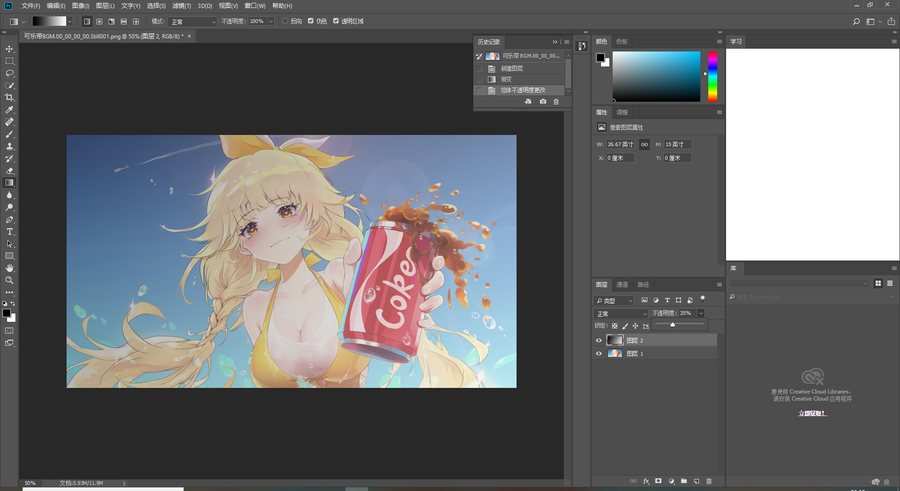
Task: Select the History Brush tool
Action: (9, 158)
